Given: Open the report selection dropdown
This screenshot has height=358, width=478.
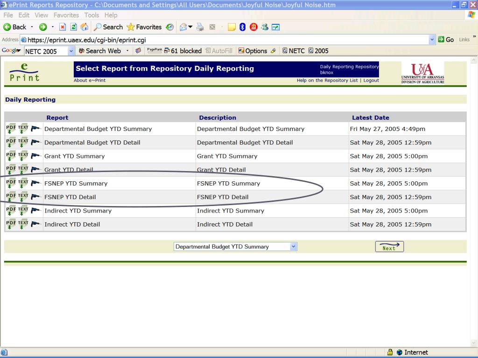Looking at the screenshot, I should point(293,247).
